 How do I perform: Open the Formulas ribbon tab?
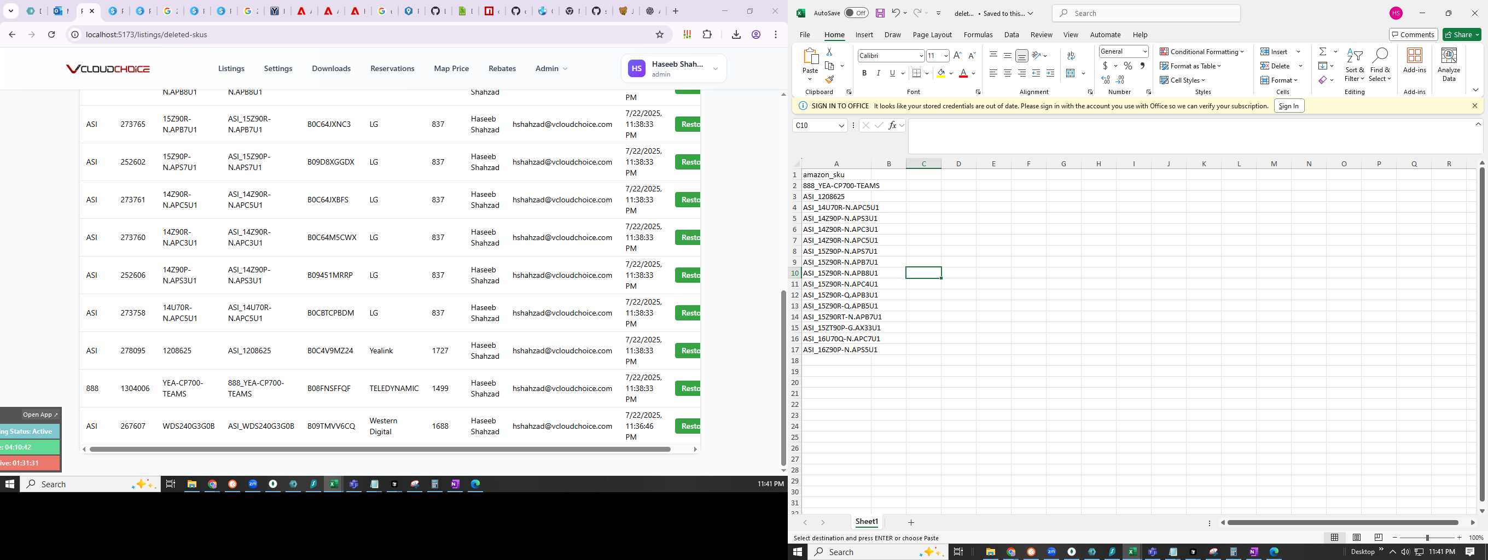[x=978, y=34]
